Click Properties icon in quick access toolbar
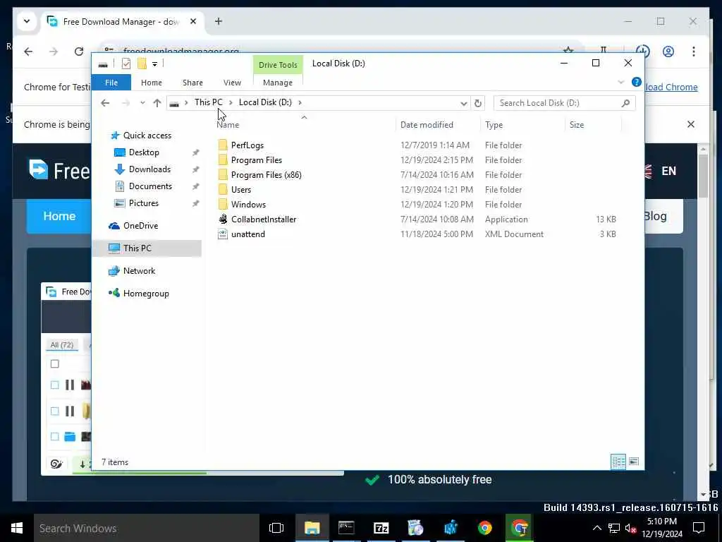This screenshot has width=722, height=542. (x=126, y=64)
